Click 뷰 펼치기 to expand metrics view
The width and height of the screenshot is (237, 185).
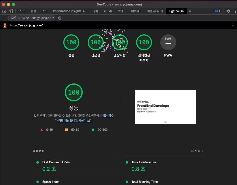click(x=197, y=151)
